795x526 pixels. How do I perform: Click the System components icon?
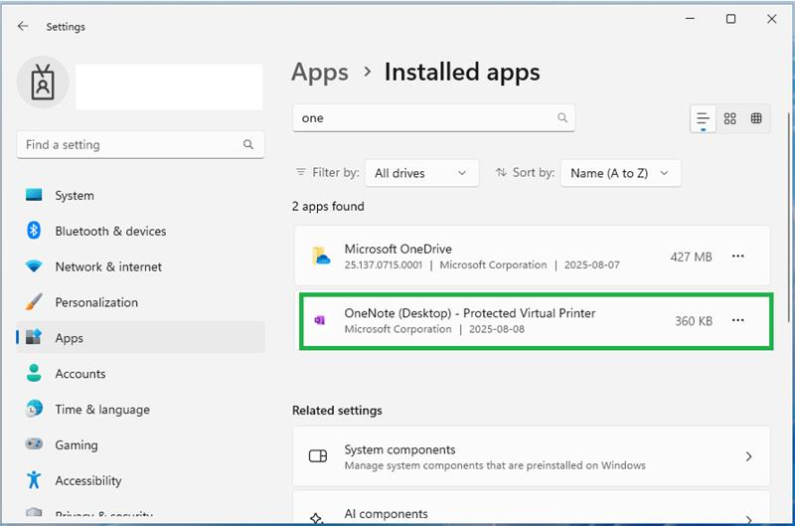(318, 456)
